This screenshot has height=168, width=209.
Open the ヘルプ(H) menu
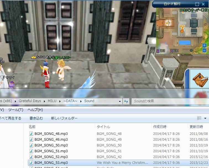pyautogui.click(x=35, y=110)
